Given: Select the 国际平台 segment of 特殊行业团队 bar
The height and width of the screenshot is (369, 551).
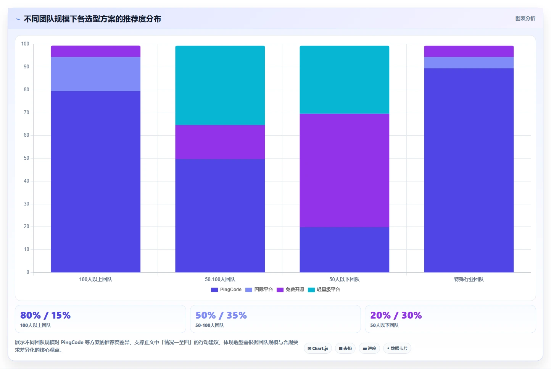Looking at the screenshot, I should [x=469, y=63].
